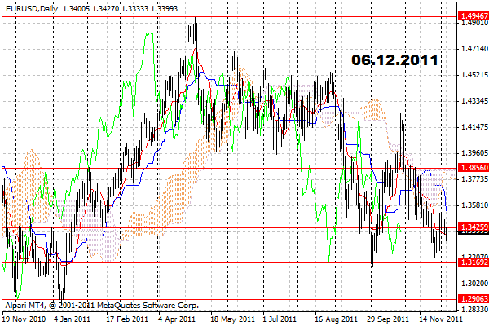Select the 29 Sep 2011 date marker

point(388,319)
